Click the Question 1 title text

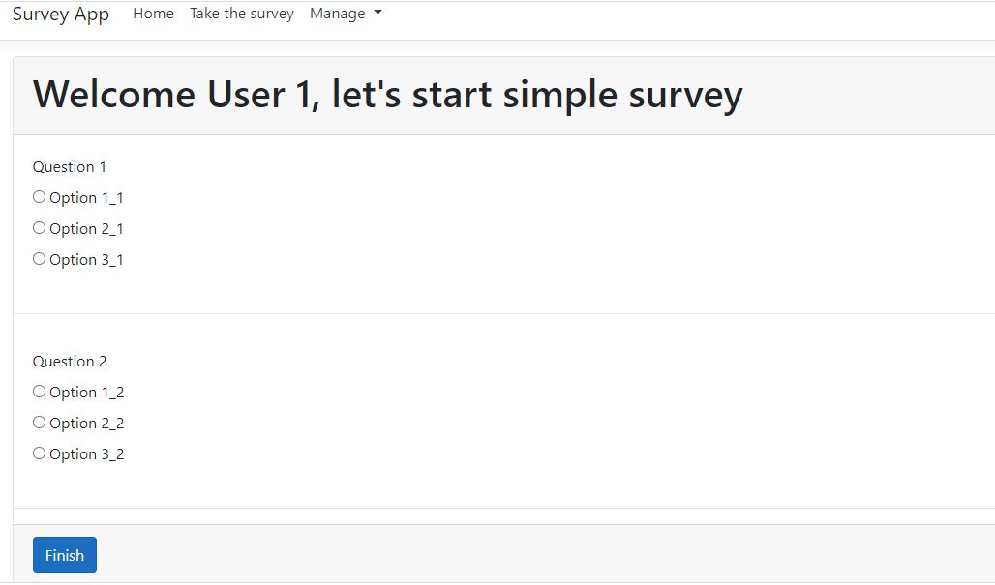tap(70, 167)
